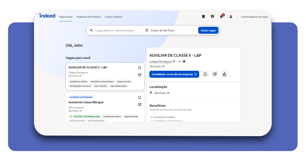This screenshot has height=160, width=306.
Task: Click Candidatar-se no site da empresa
Action: 174,74
